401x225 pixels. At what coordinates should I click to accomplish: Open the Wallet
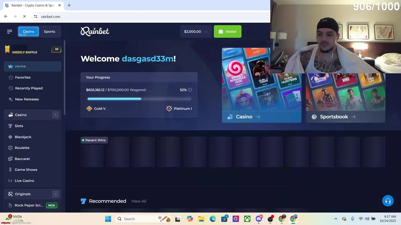pyautogui.click(x=227, y=31)
